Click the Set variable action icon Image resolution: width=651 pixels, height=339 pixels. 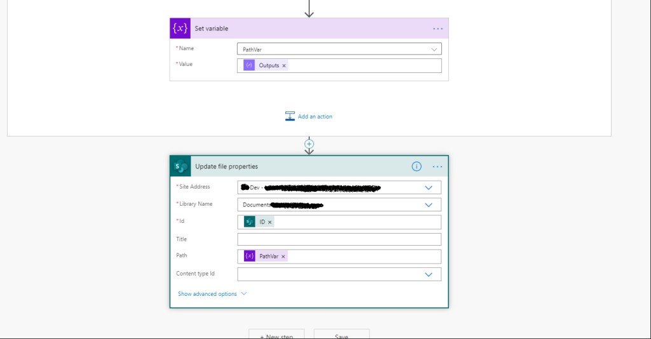[180, 29]
